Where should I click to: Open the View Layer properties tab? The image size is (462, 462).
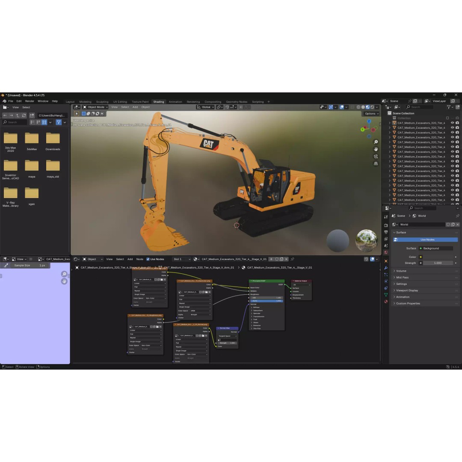pyautogui.click(x=386, y=239)
